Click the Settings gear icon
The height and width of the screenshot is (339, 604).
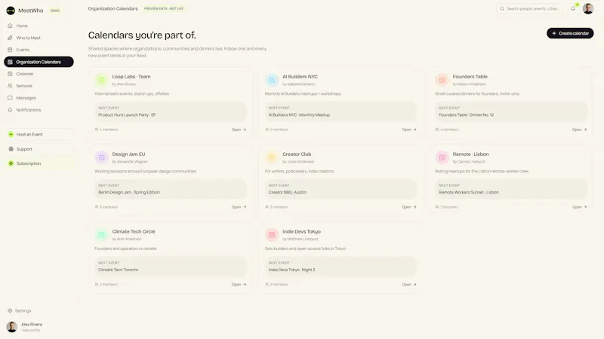pos(10,310)
